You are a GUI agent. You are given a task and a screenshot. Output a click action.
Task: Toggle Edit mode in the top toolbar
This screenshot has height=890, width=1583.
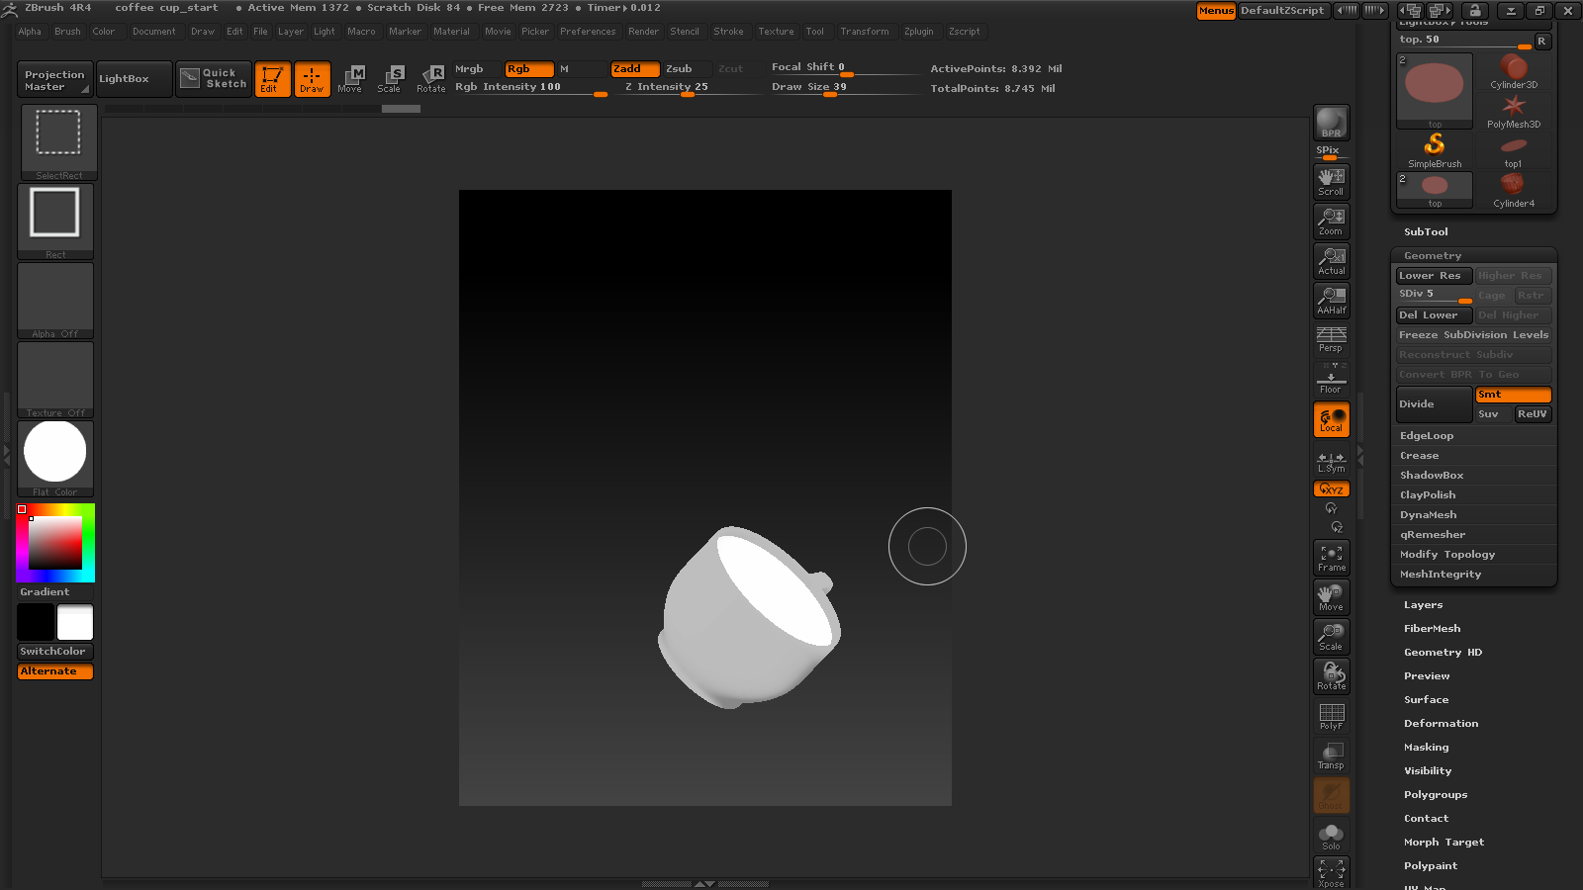[272, 79]
